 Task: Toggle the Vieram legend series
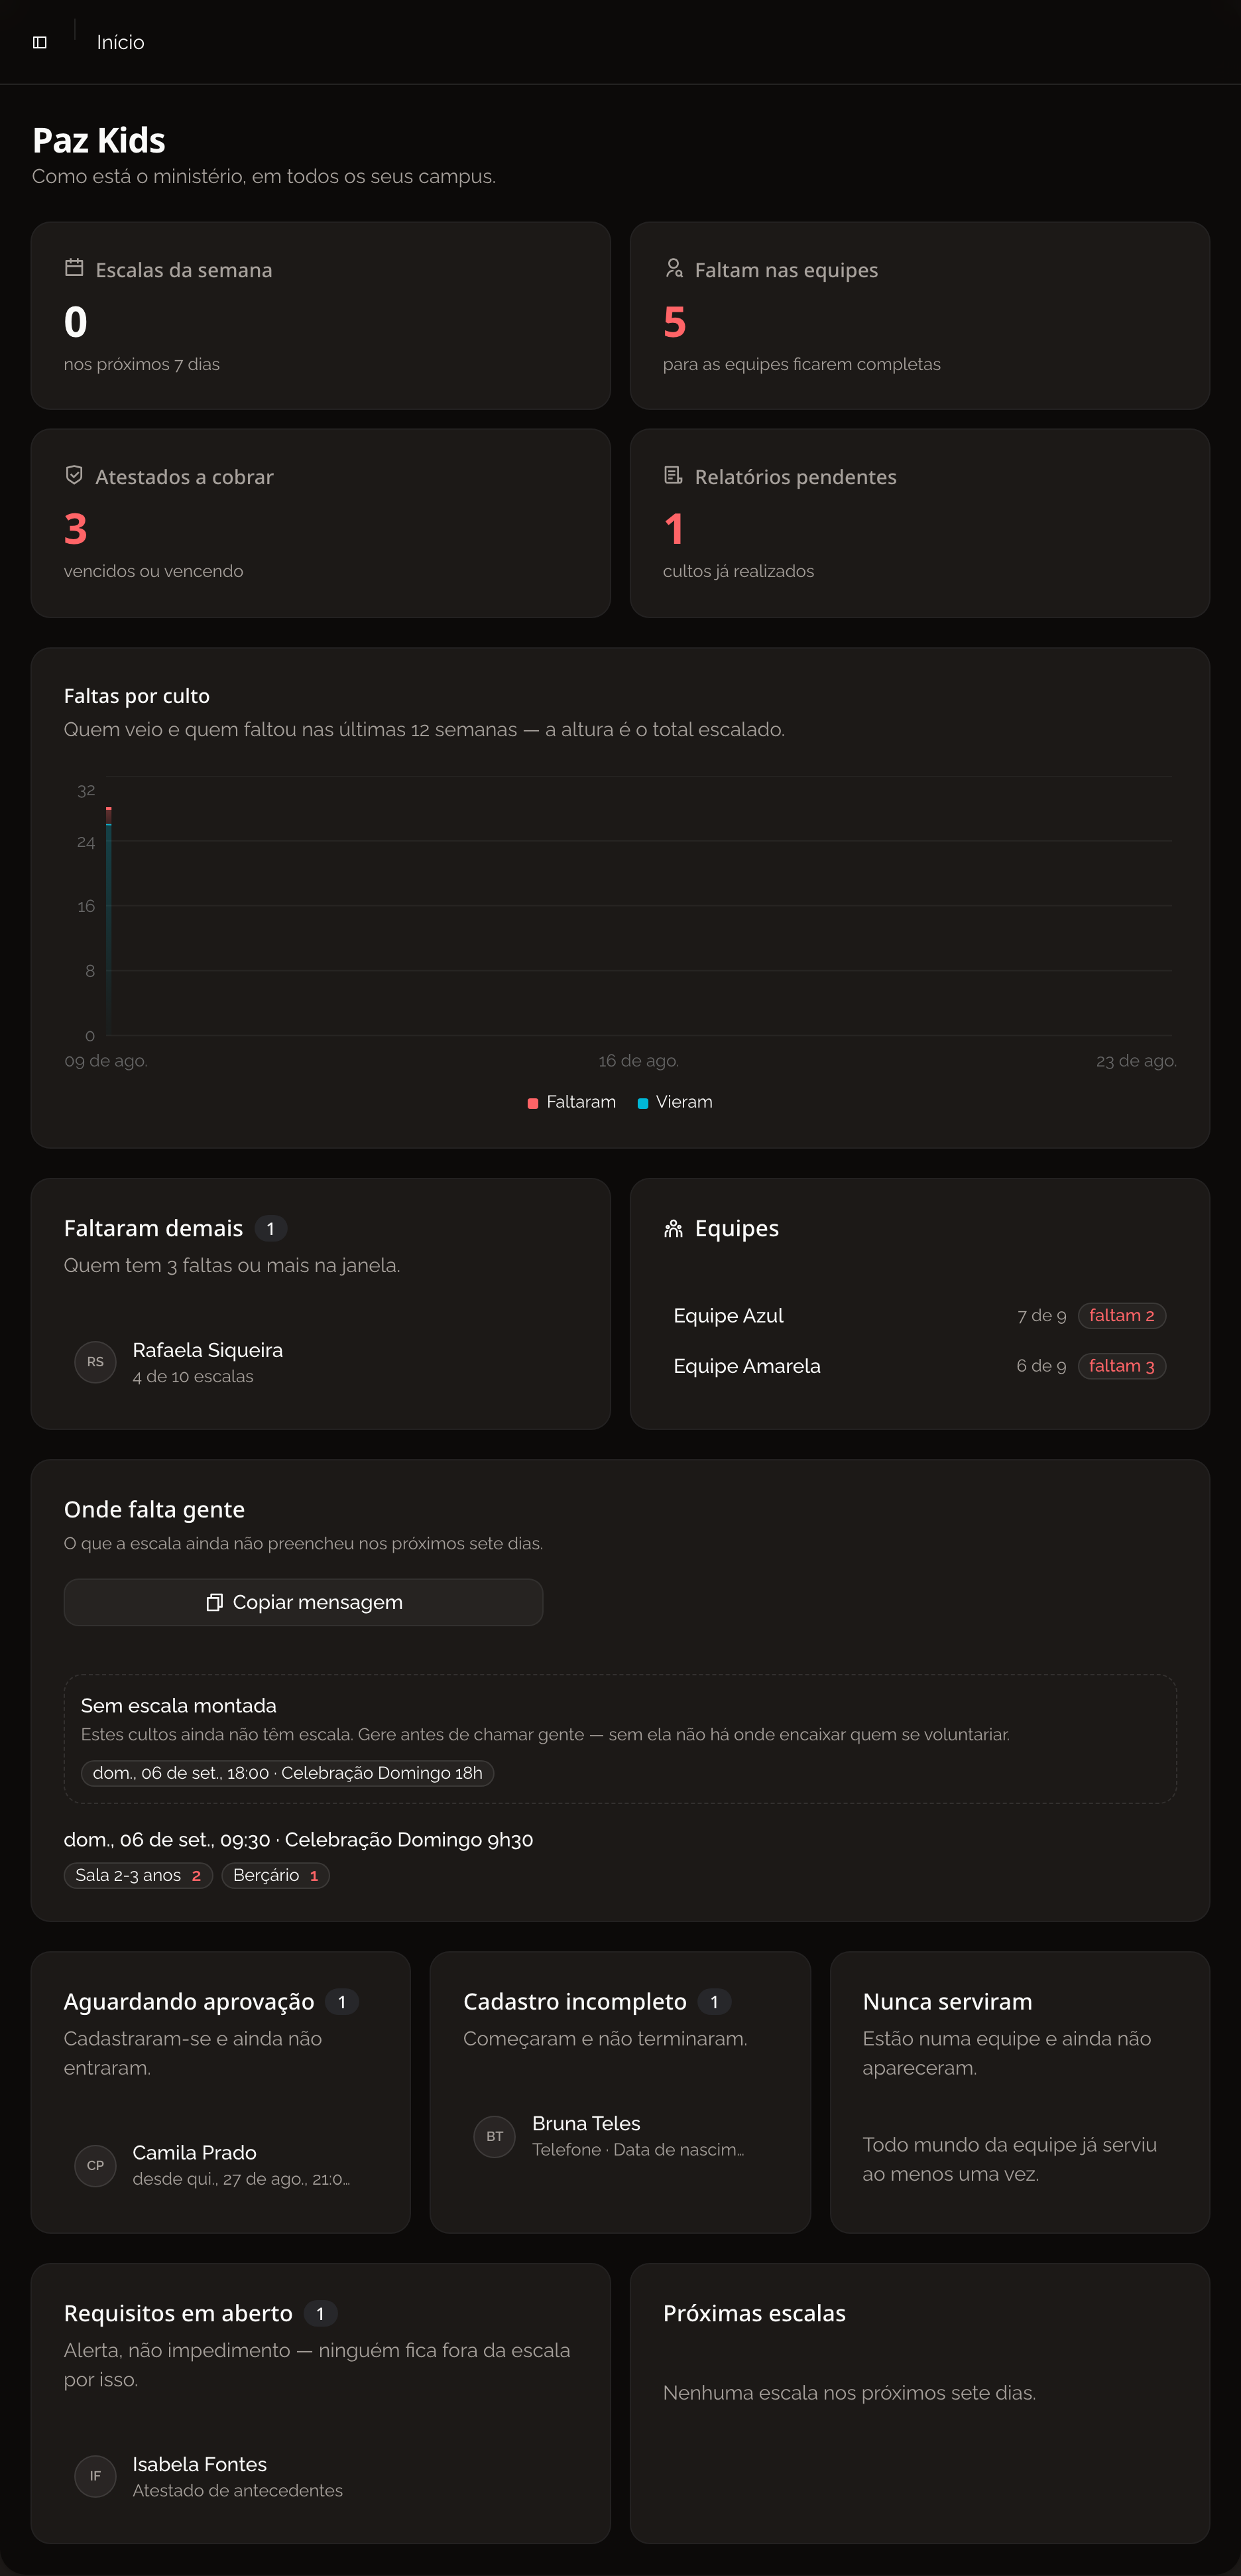tap(676, 1102)
